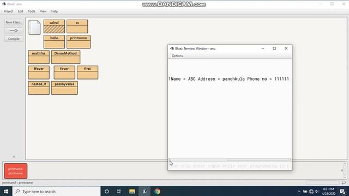Viewport: 349px width, 196px height.
Task: Click the taskbar clock and date
Action: 328,191
